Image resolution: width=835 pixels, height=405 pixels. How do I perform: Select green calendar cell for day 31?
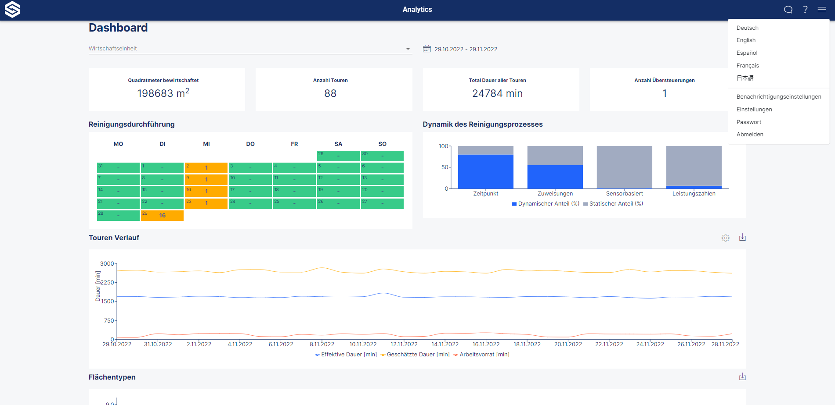click(x=118, y=168)
